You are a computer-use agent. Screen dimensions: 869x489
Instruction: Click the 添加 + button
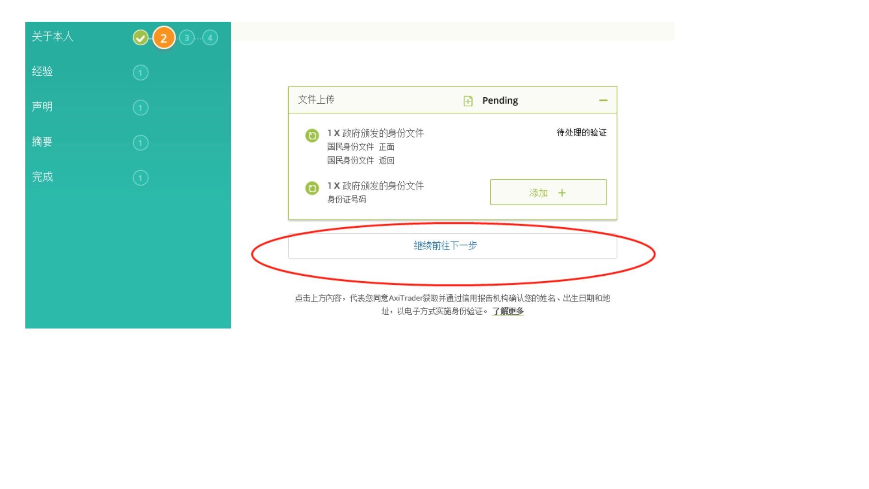click(x=548, y=192)
